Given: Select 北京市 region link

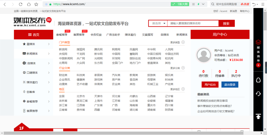Looking at the screenshot, I should 81,96.
